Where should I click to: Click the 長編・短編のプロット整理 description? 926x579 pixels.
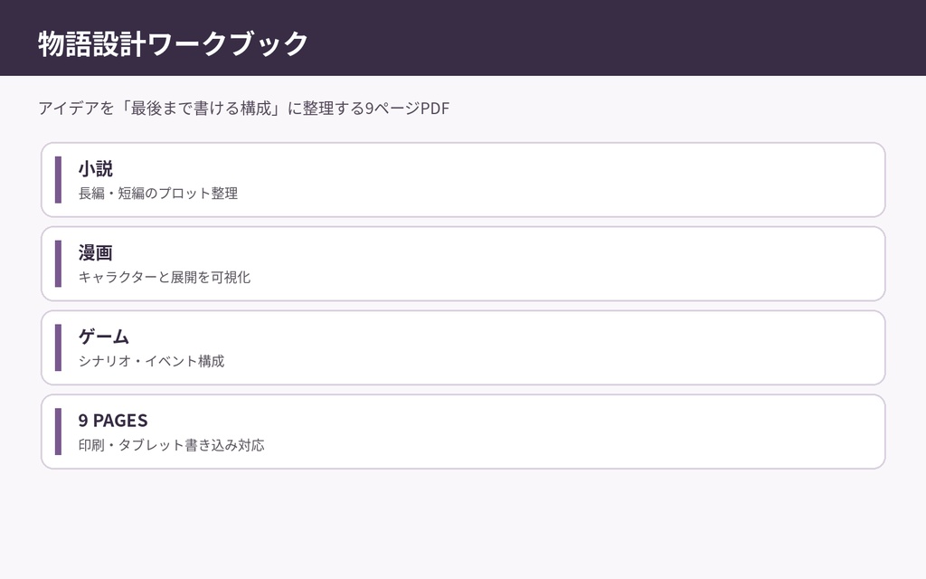coord(158,194)
